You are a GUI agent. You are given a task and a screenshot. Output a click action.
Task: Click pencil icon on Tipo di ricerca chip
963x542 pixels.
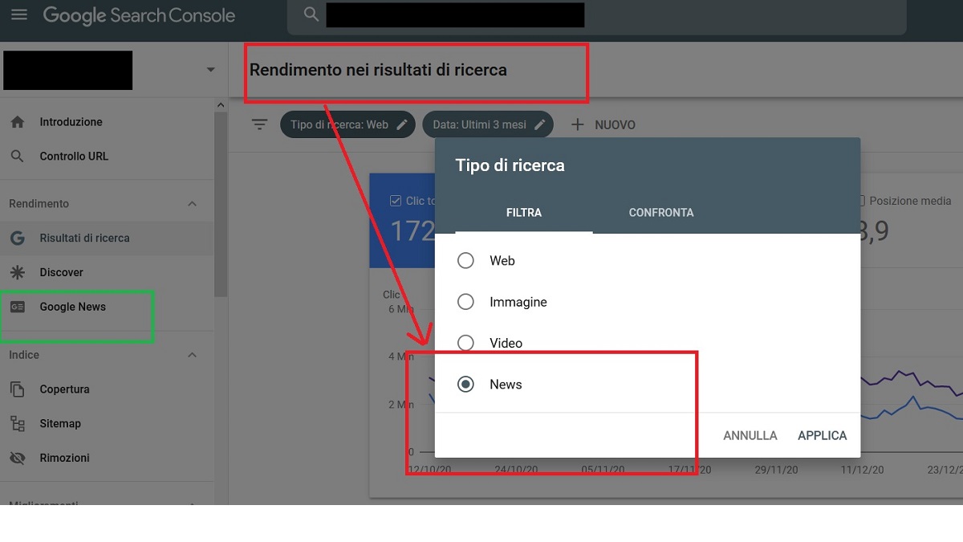402,124
